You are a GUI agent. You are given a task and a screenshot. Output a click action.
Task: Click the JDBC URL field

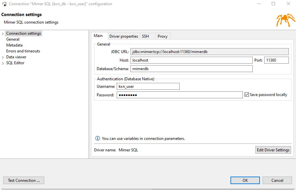click(209, 52)
